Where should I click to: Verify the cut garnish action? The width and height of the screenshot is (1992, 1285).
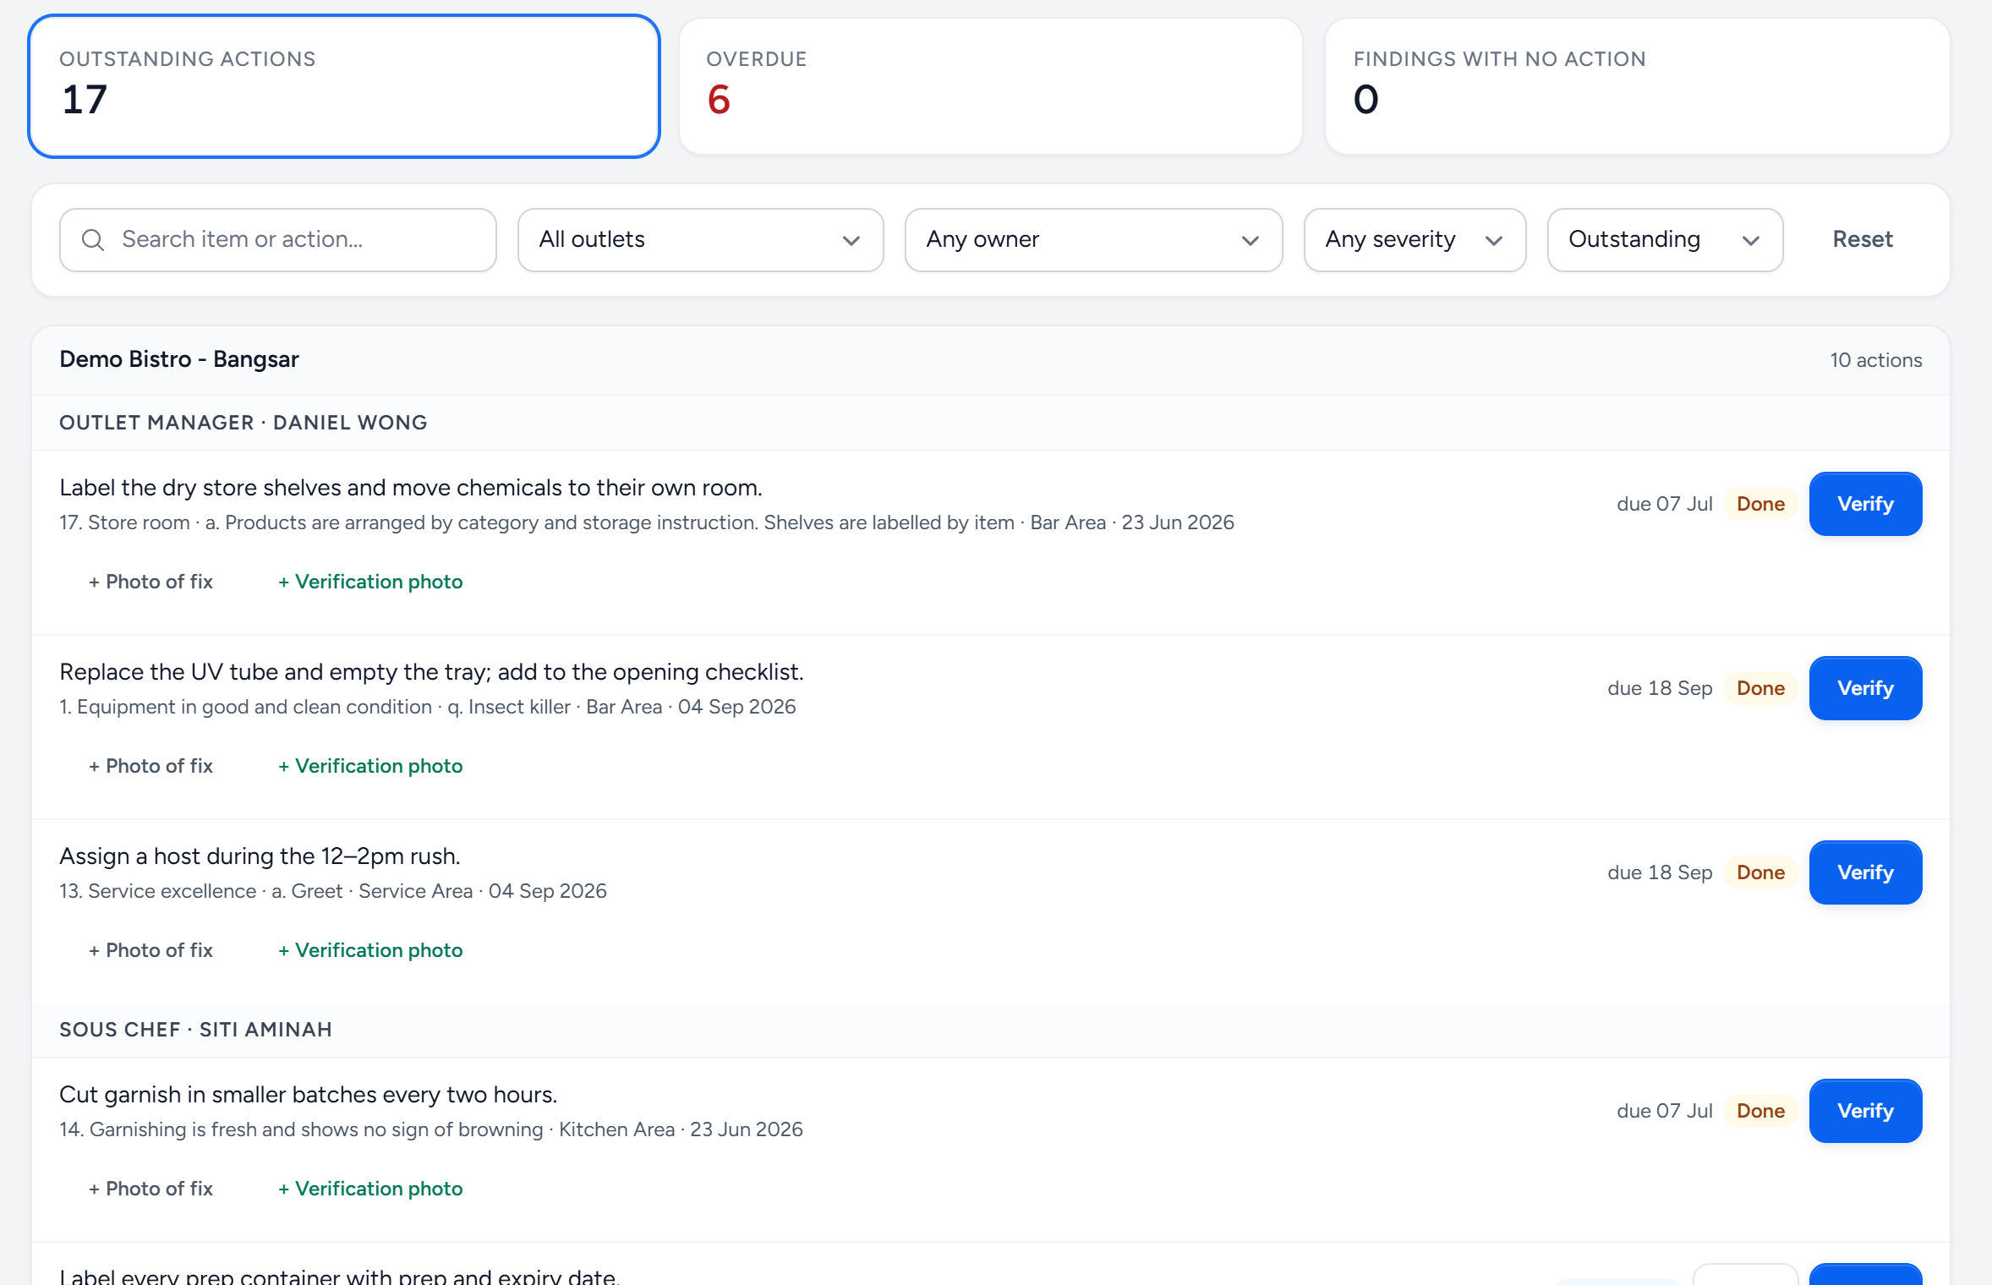1865,1111
